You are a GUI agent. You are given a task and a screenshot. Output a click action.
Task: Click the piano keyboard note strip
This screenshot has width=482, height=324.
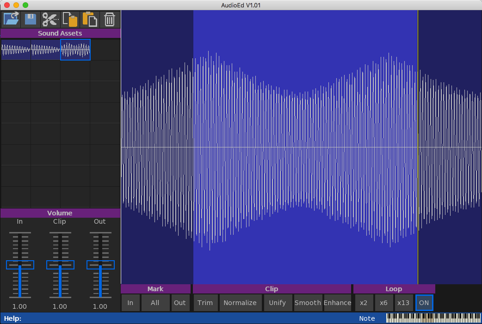[x=433, y=318]
